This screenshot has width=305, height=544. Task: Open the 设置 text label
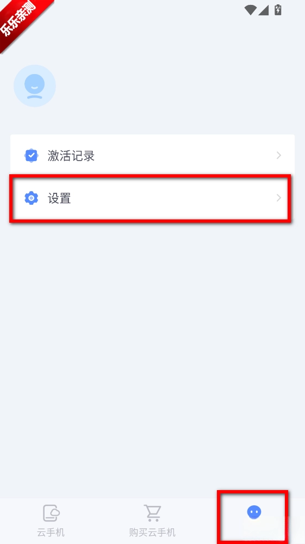click(x=59, y=198)
